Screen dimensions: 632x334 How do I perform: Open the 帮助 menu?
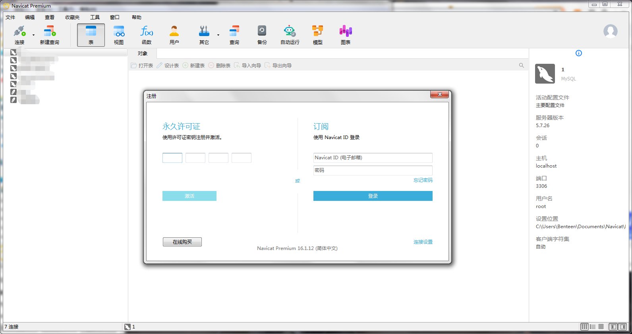click(137, 17)
